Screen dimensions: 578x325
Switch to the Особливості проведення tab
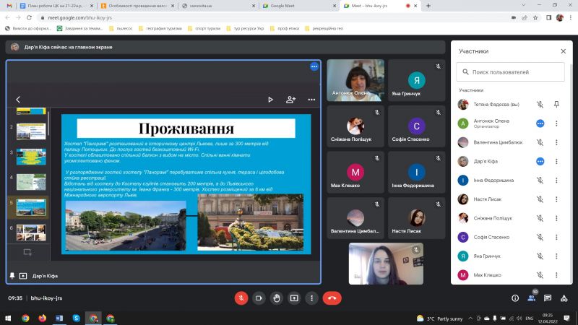point(137,6)
